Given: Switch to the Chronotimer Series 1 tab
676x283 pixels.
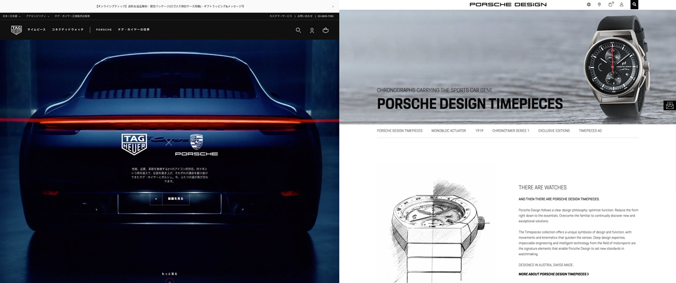Looking at the screenshot, I should tap(510, 131).
